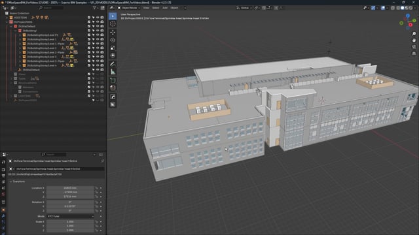Toggle viewport gizmos button
The height and width of the screenshot is (235, 419).
(373, 8)
